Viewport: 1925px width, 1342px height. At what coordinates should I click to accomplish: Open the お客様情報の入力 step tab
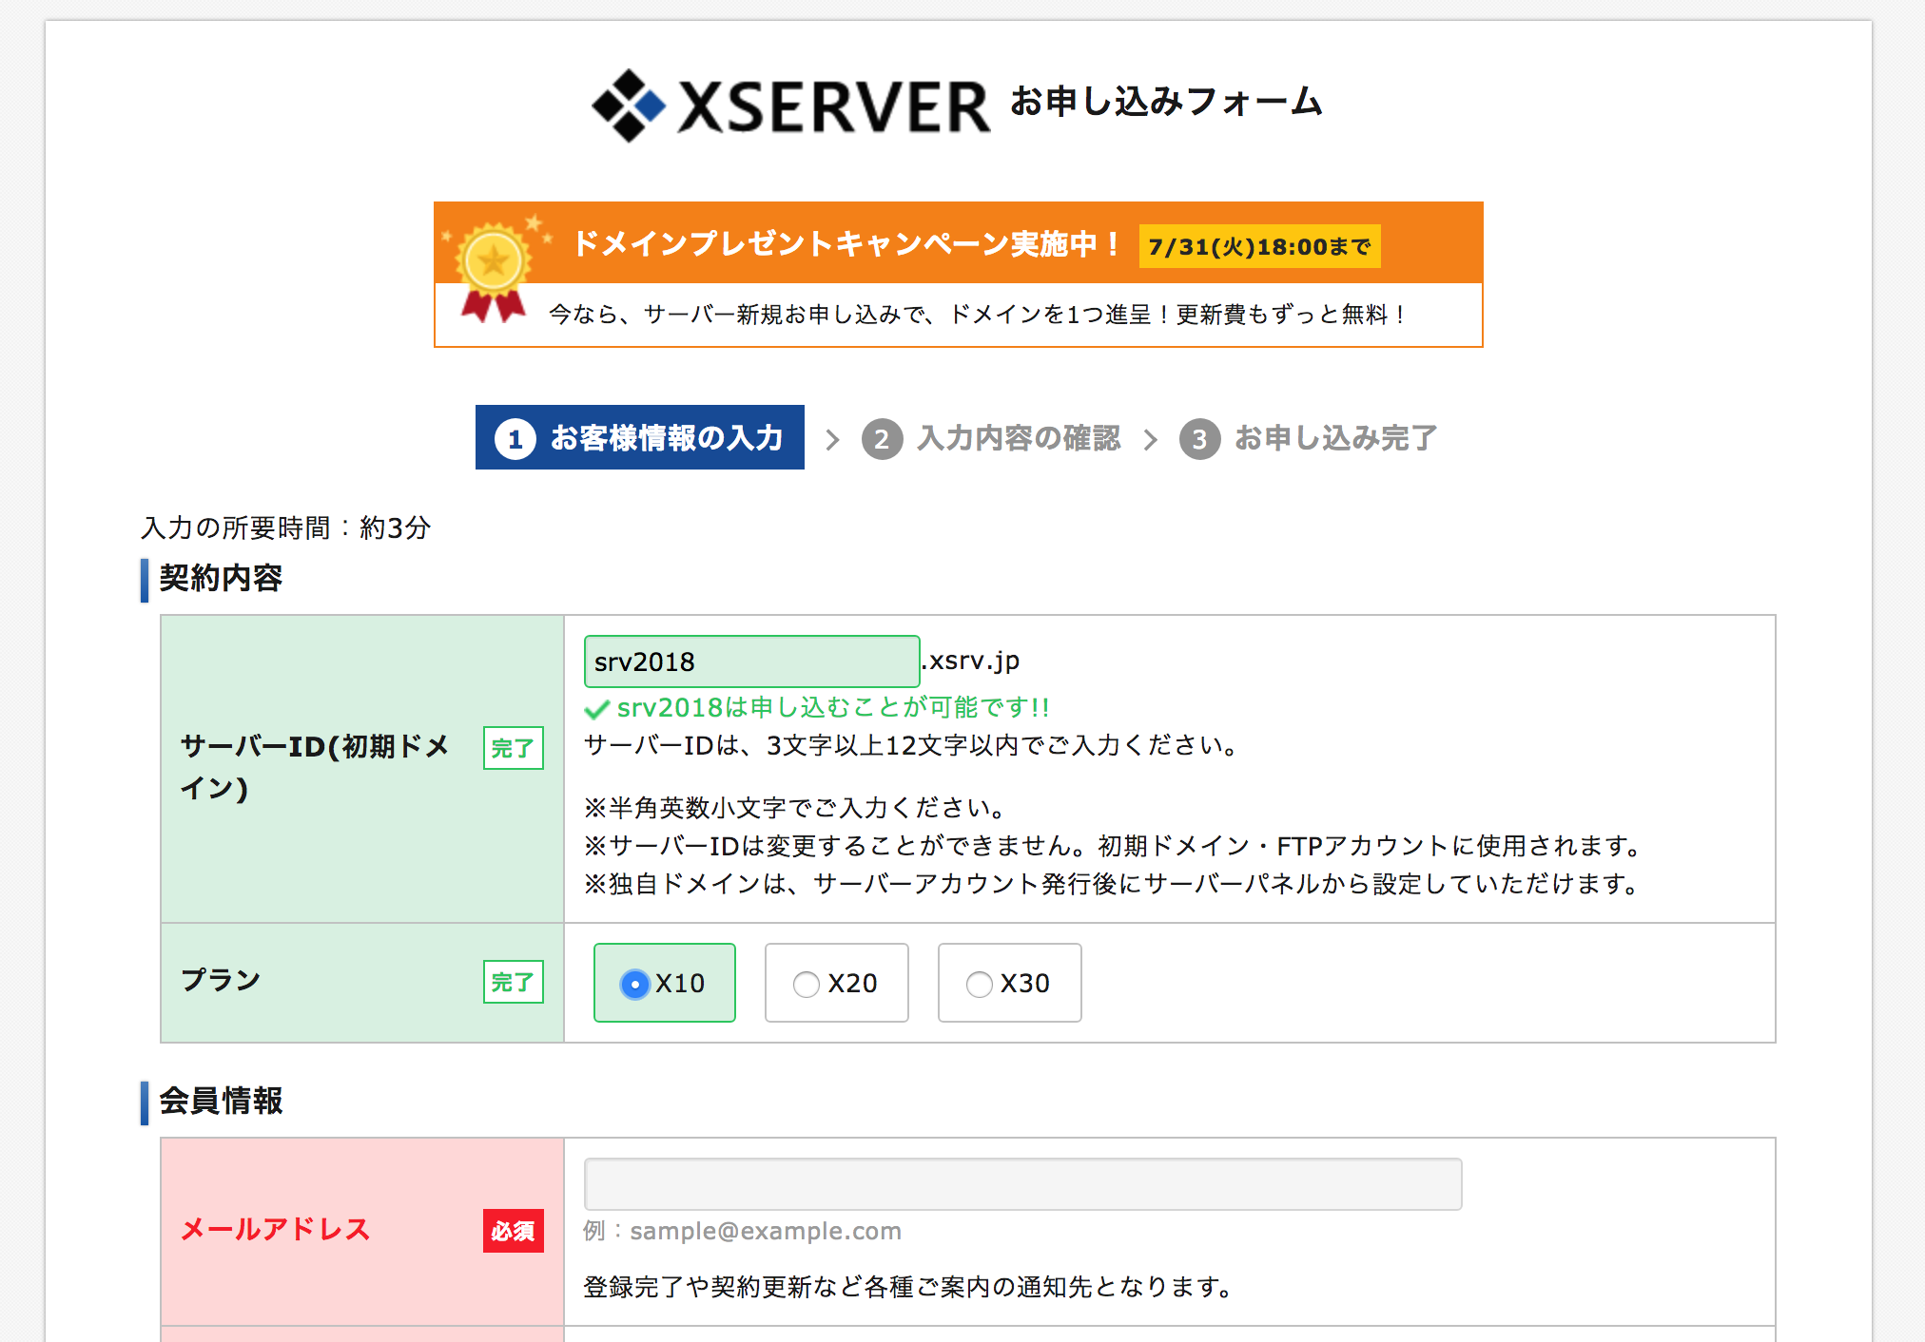[x=640, y=437]
